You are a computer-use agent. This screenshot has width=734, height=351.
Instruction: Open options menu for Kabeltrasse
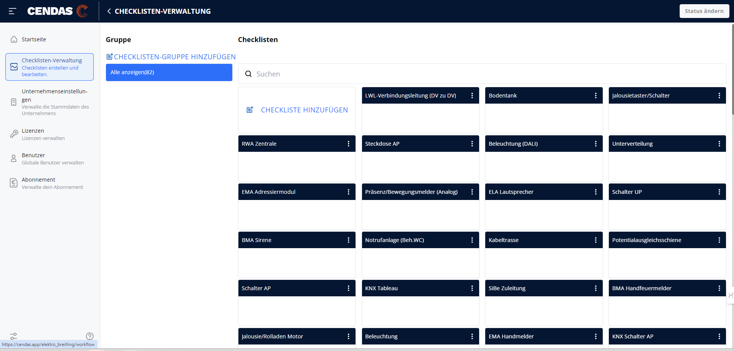coord(596,240)
